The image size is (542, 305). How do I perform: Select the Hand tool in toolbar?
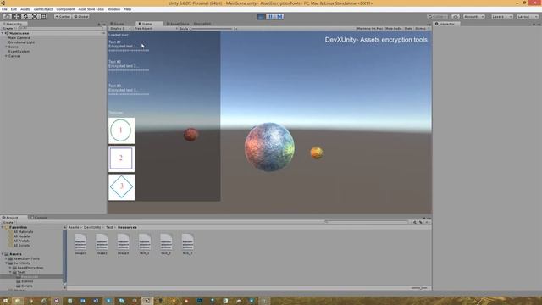click(x=7, y=16)
